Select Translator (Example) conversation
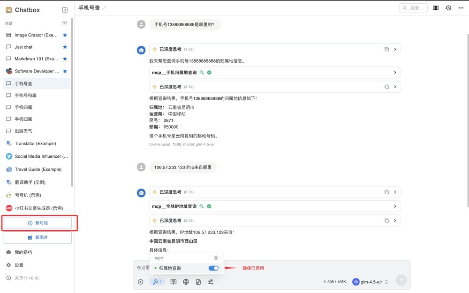The width and height of the screenshot is (469, 293). (35, 144)
